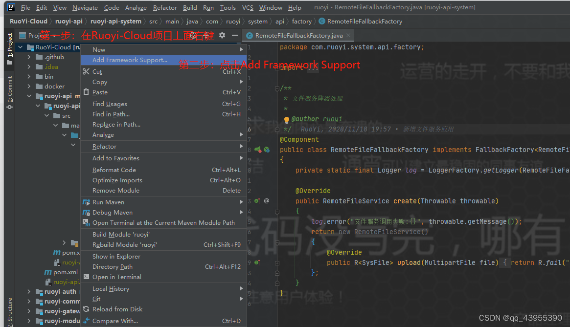The height and width of the screenshot is (327, 570).
Task: Collapse the RuoYi-Cloud root tree node
Action: (x=21, y=47)
